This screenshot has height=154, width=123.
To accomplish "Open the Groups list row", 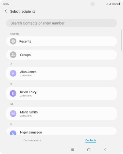I will click(x=62, y=55).
